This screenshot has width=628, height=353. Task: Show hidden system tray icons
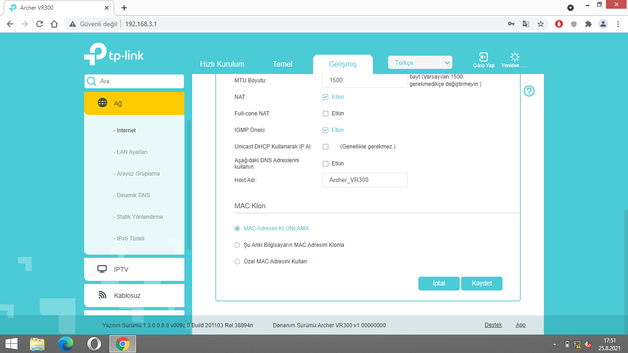click(x=554, y=344)
